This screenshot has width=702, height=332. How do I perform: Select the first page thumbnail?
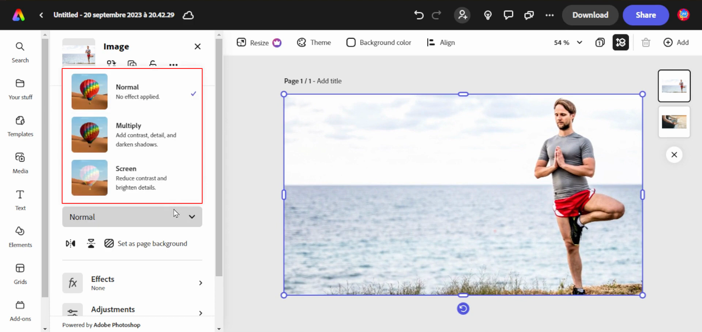[x=674, y=86]
